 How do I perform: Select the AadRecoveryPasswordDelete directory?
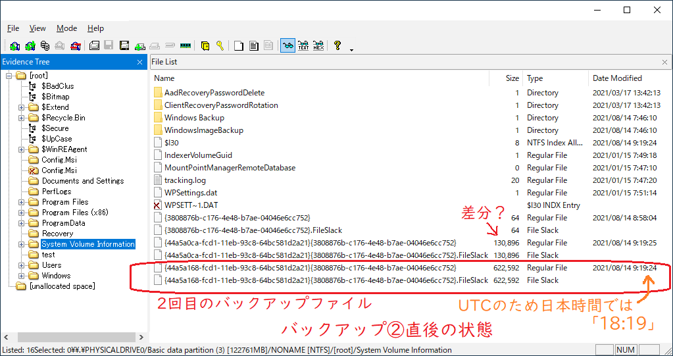point(214,93)
